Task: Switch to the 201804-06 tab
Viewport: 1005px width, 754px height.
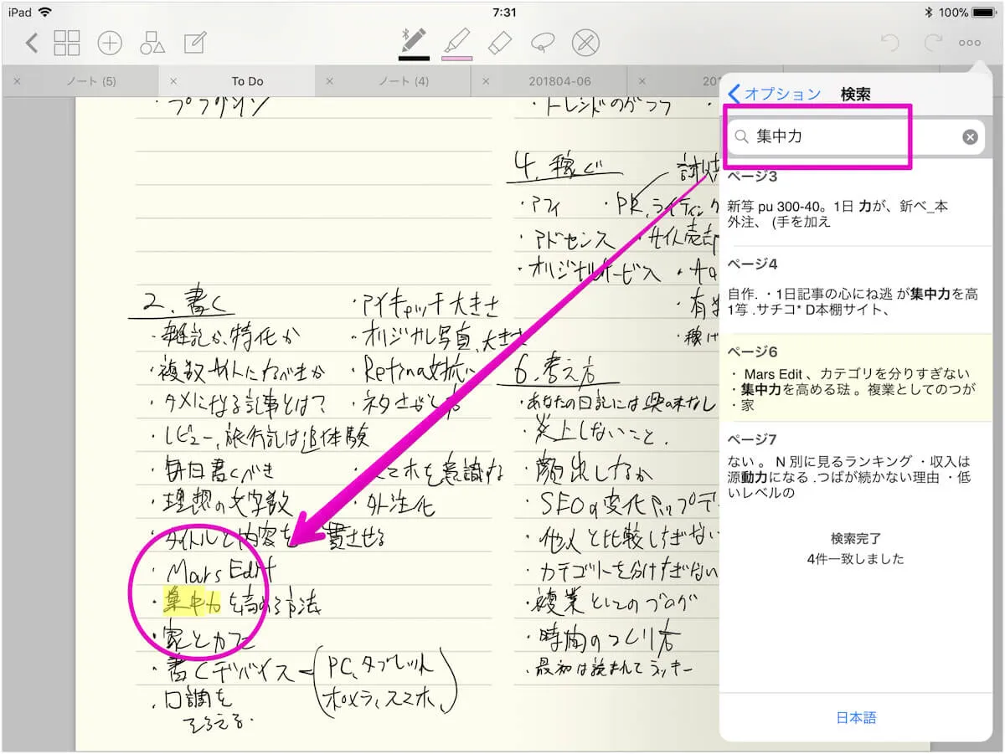Action: pyautogui.click(x=559, y=81)
